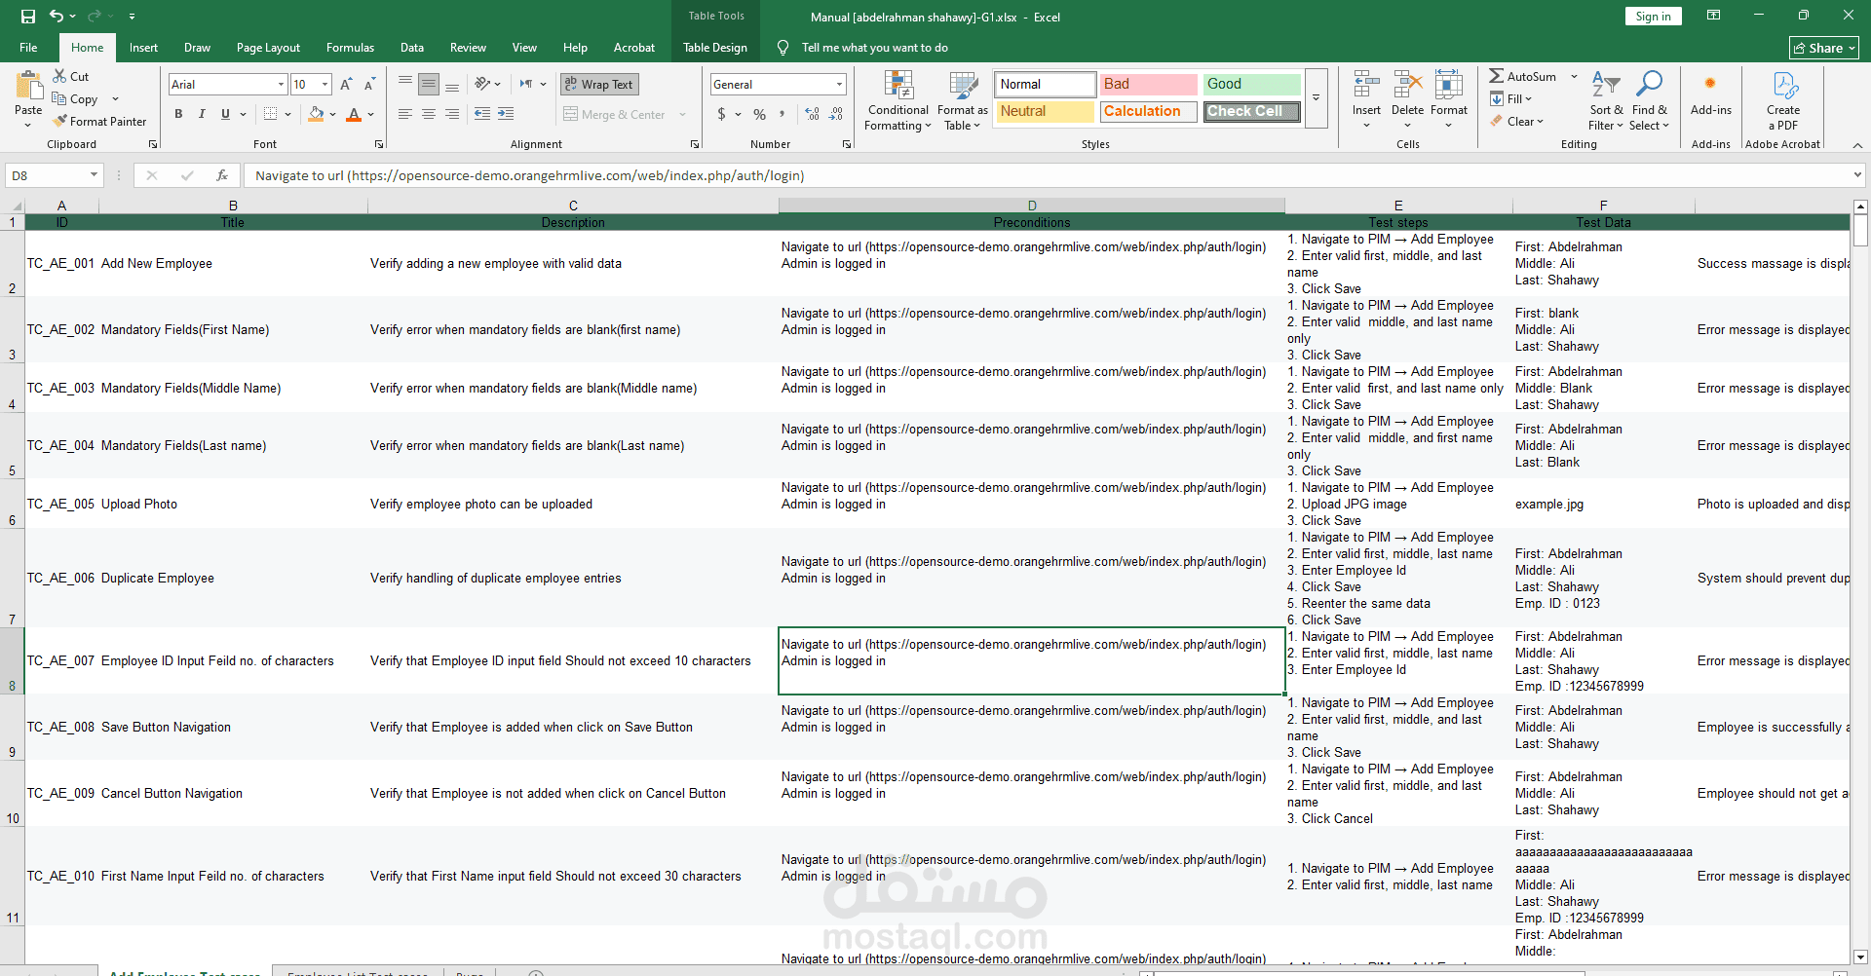This screenshot has height=976, width=1871.
Task: Apply Comma Style number format
Action: pos(783,114)
